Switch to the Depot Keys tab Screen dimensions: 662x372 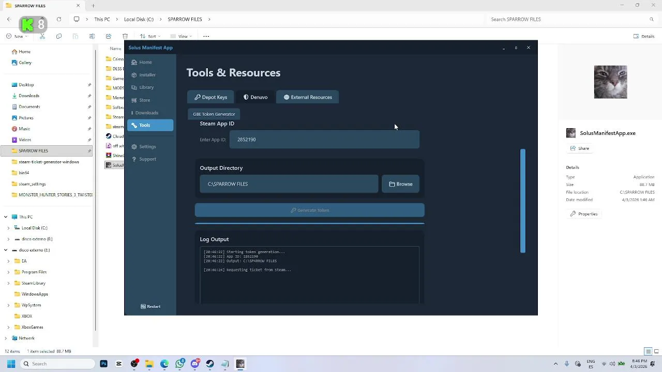point(210,97)
